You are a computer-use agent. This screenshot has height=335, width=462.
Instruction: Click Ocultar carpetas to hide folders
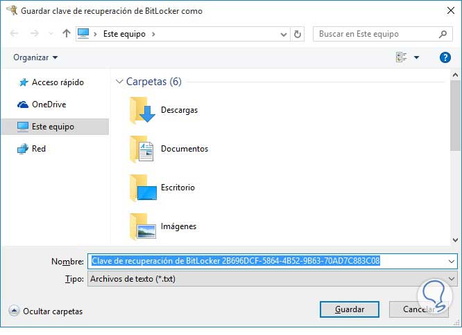(46, 311)
